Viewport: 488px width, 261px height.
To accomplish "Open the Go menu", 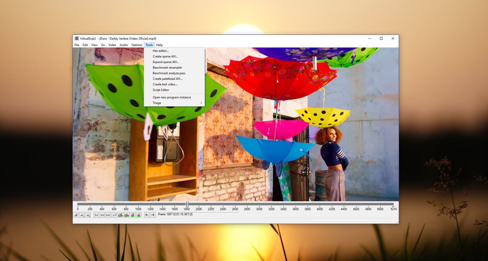I will pos(103,45).
